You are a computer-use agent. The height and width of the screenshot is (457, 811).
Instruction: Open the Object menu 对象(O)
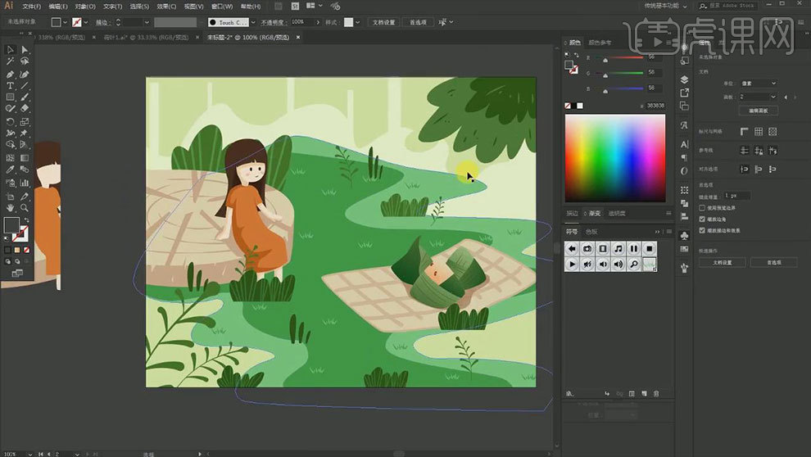pyautogui.click(x=85, y=7)
